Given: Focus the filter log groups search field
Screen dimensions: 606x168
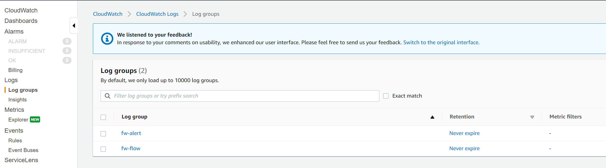Looking at the screenshot, I should [x=240, y=96].
